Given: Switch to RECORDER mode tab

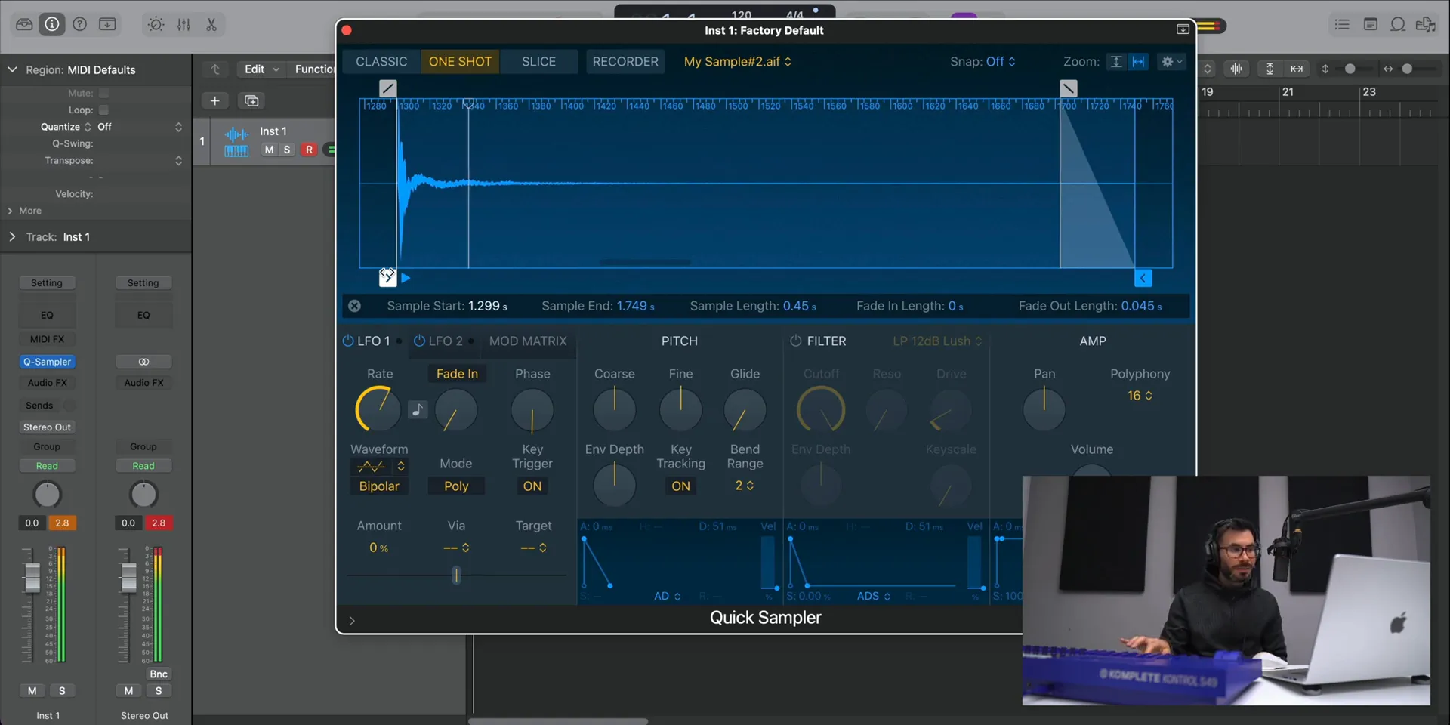Looking at the screenshot, I should click(x=625, y=62).
